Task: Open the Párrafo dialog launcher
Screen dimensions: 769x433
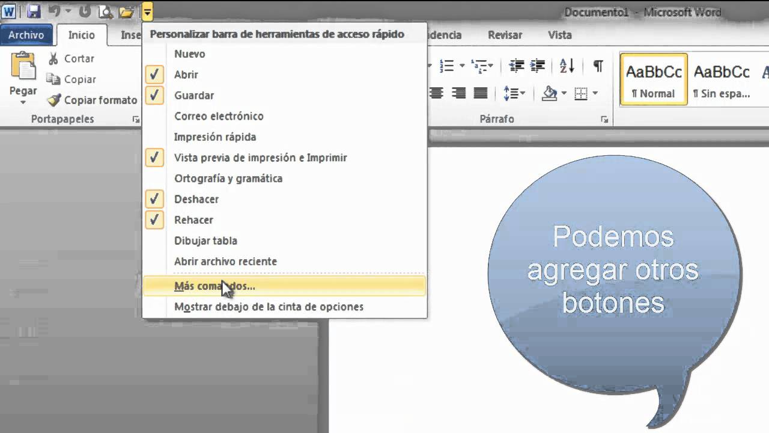Action: click(x=604, y=120)
